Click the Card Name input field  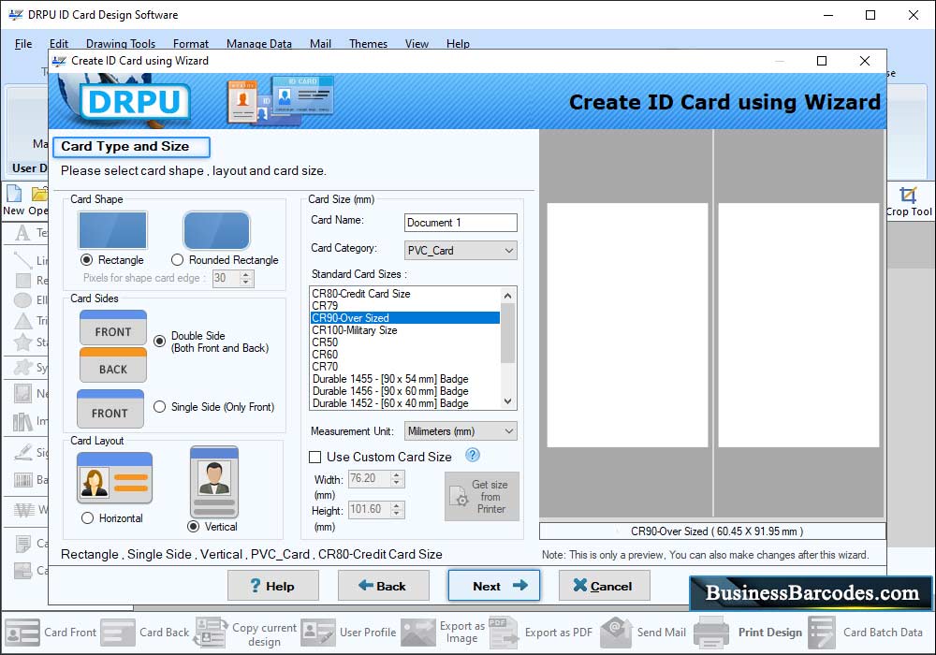tap(461, 223)
